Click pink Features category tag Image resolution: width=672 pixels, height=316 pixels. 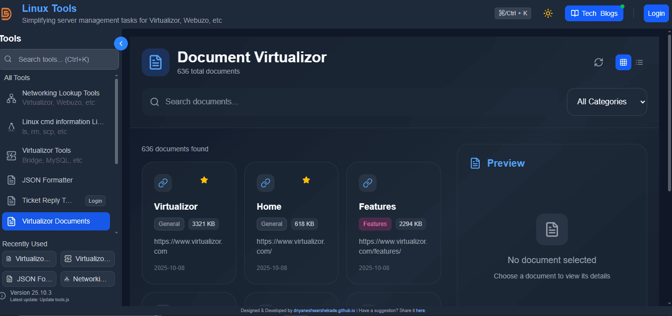(375, 224)
